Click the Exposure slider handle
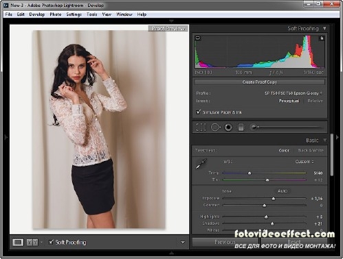 coord(274,199)
